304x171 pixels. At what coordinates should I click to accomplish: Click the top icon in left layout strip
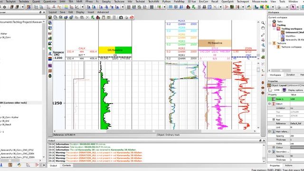[50, 23]
